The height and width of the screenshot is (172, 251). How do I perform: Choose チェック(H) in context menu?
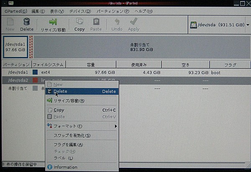coord(82,152)
